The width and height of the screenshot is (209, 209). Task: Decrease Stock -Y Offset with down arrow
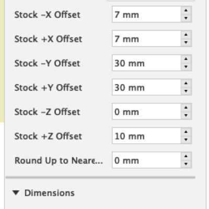(186, 67)
